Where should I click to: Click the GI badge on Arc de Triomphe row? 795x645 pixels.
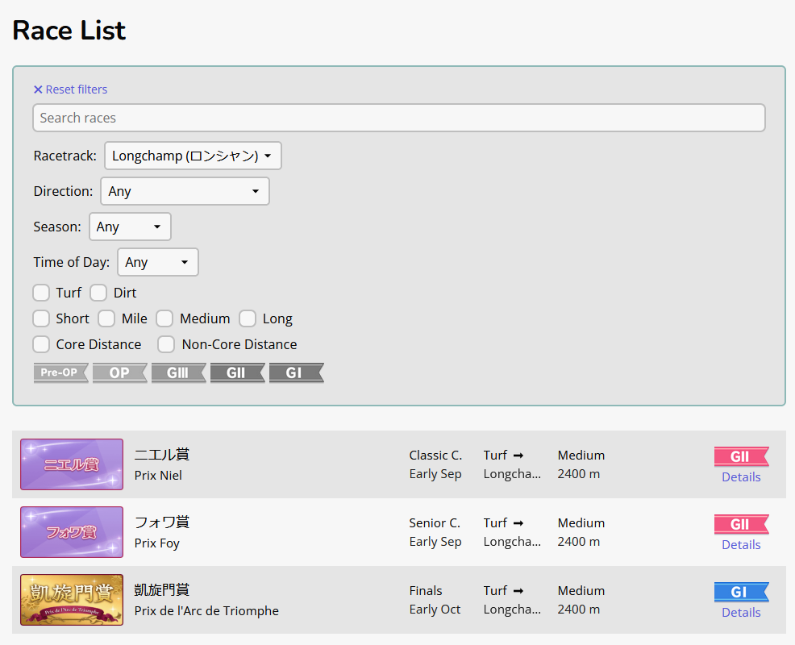[741, 592]
